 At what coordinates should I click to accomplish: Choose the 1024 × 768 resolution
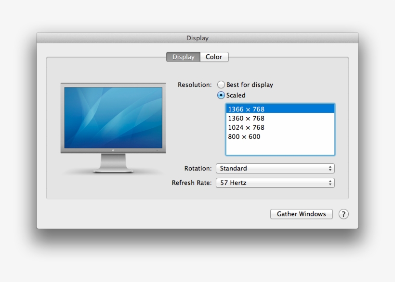point(247,127)
